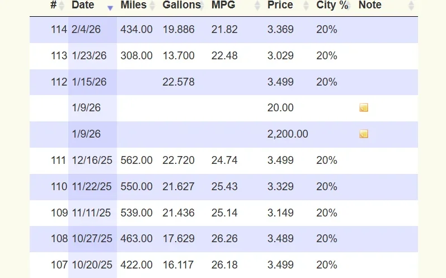
Task: Select fill-up entry number 107
Action: (59, 265)
